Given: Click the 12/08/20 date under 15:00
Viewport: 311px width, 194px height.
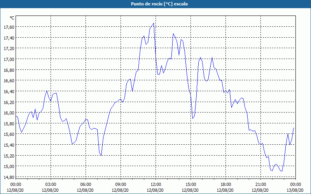Looking at the screenshot, I should point(190,190).
